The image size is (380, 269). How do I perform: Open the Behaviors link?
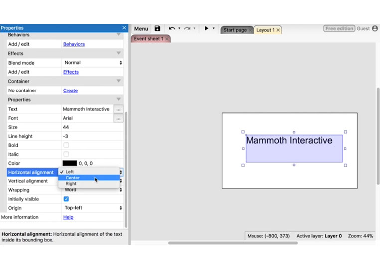pos(74,44)
